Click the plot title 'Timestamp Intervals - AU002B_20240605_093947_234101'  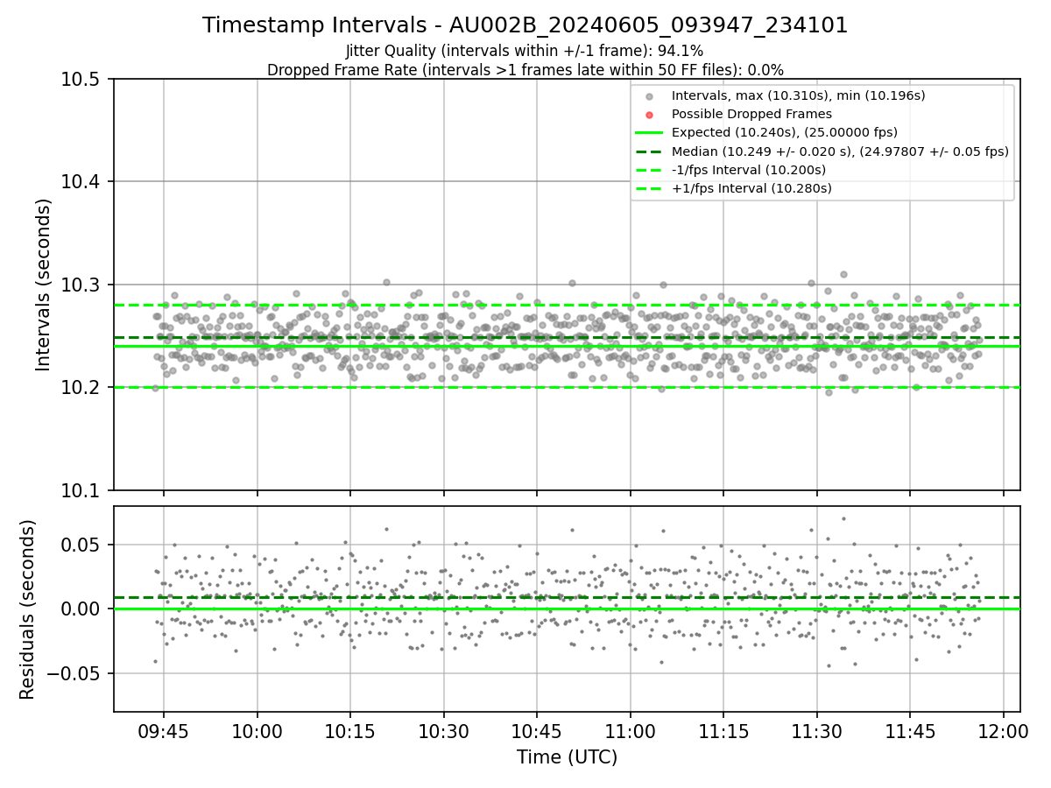pyautogui.click(x=525, y=25)
